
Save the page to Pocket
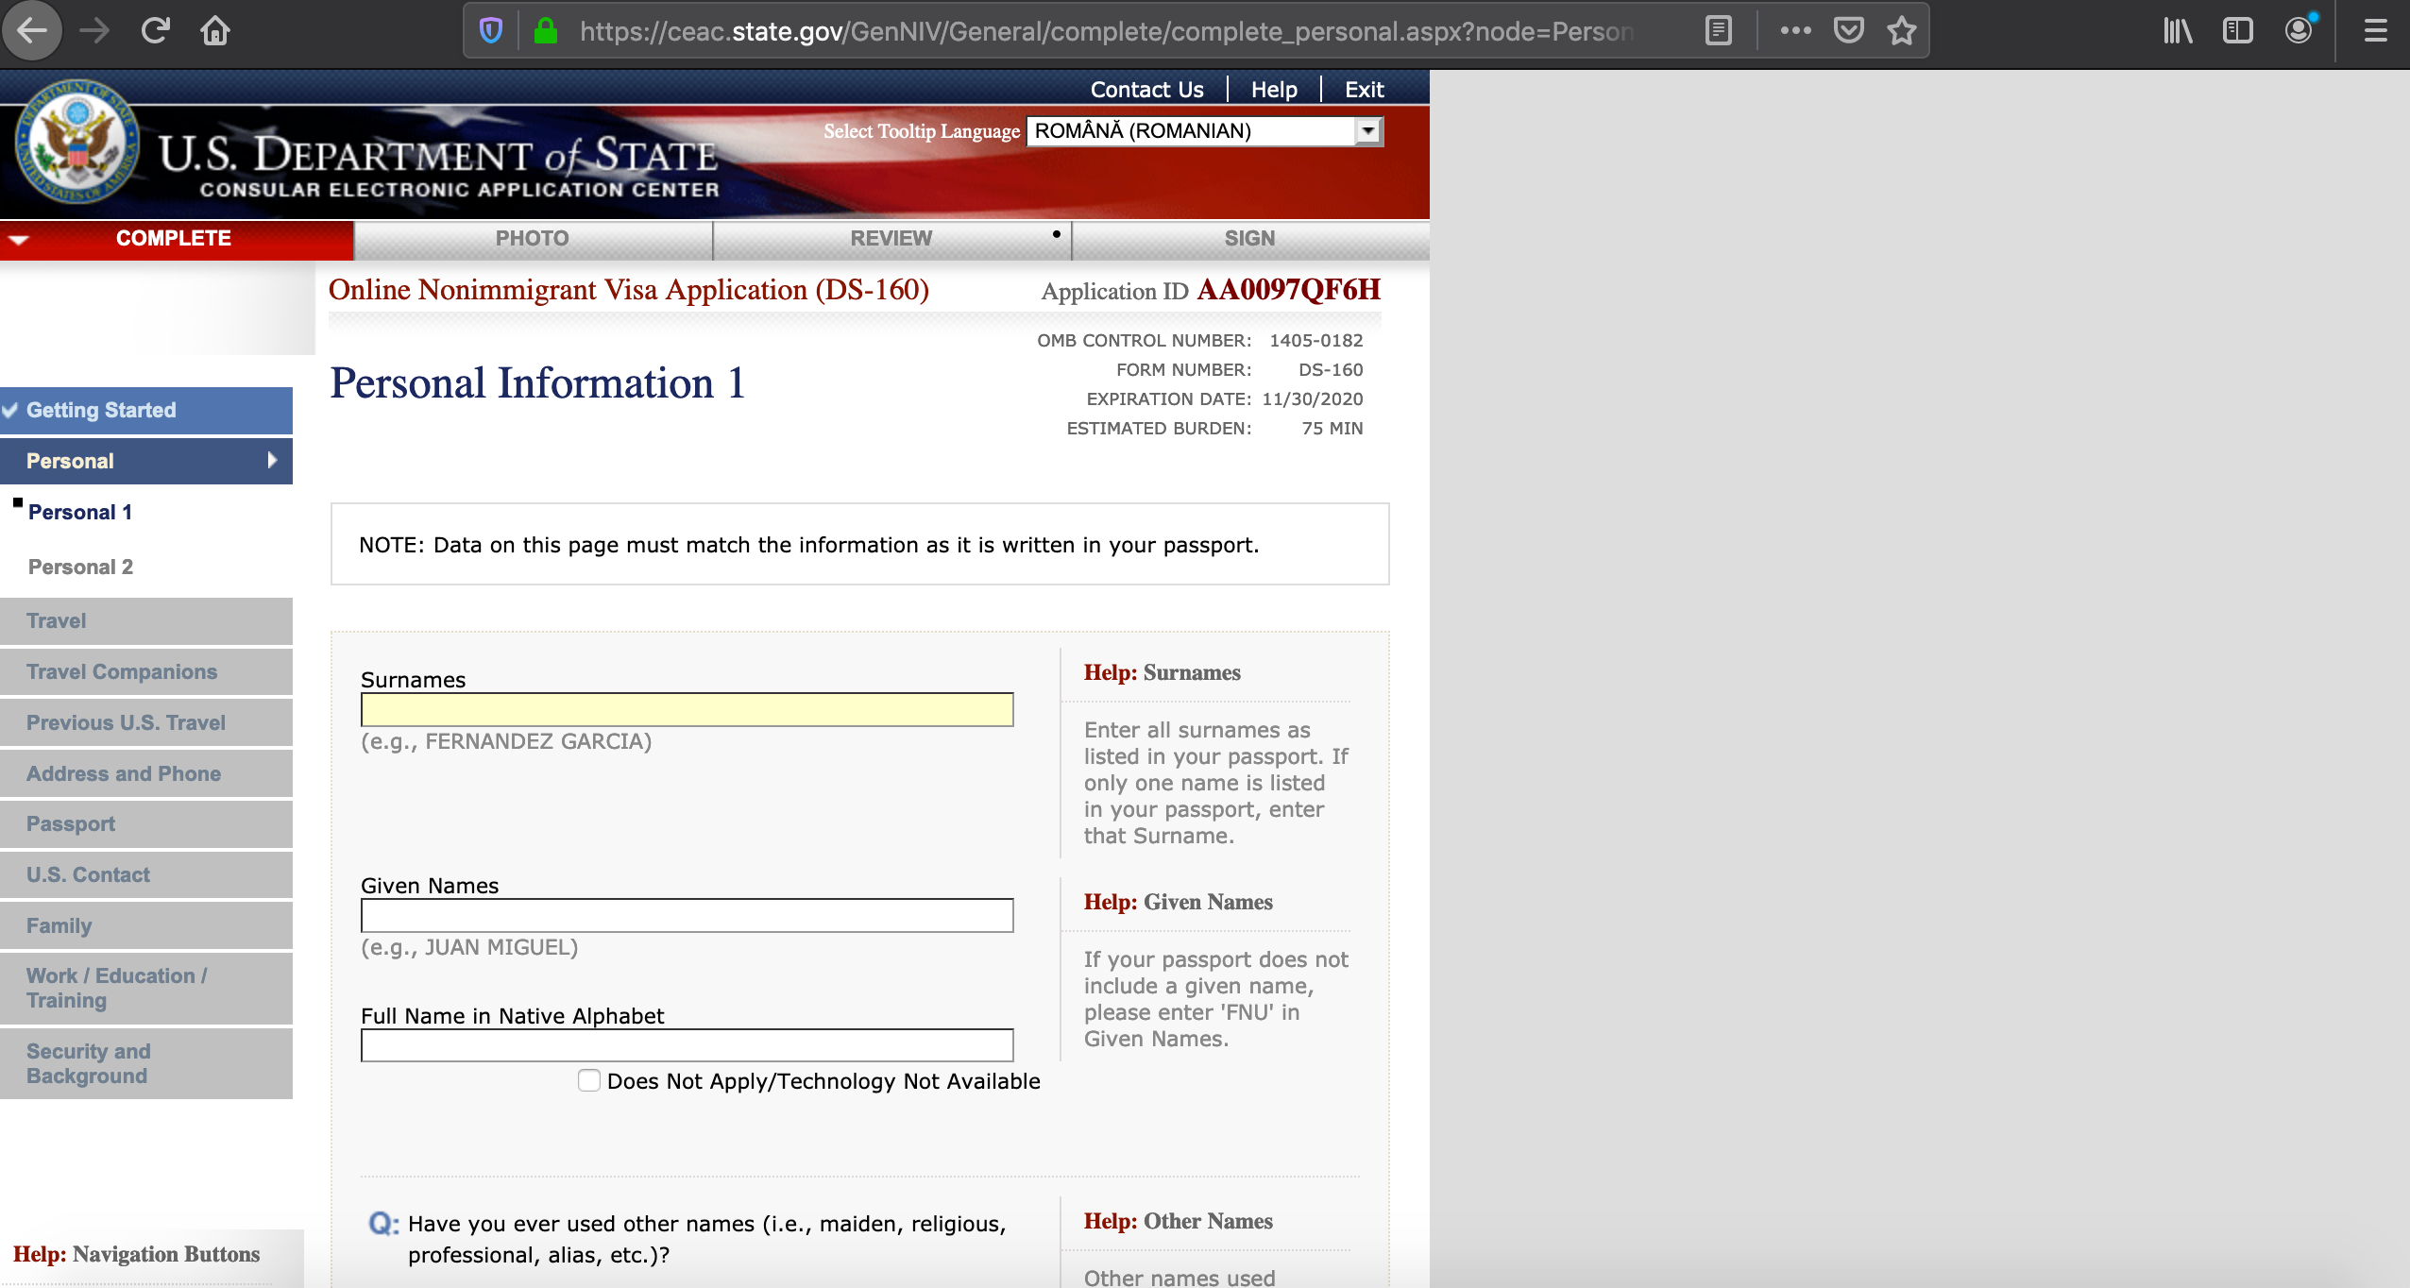click(x=1849, y=29)
